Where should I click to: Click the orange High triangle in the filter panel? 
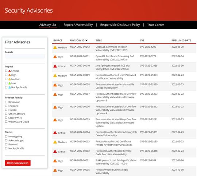pyautogui.click(x=9, y=75)
